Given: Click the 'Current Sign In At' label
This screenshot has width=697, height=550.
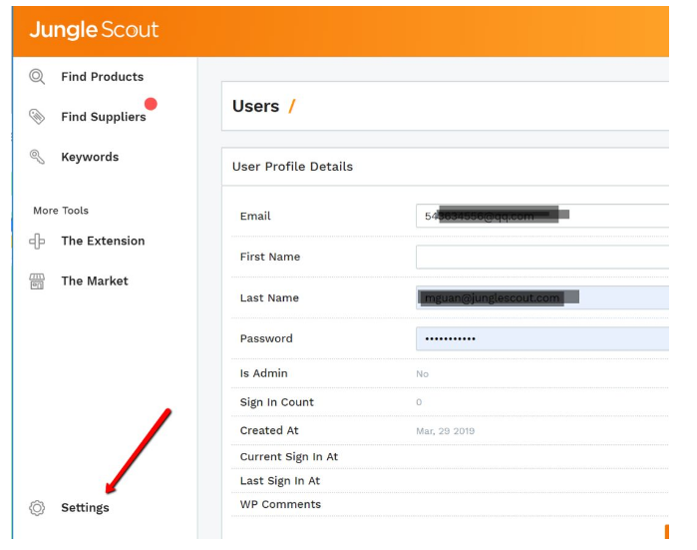Looking at the screenshot, I should [x=289, y=457].
